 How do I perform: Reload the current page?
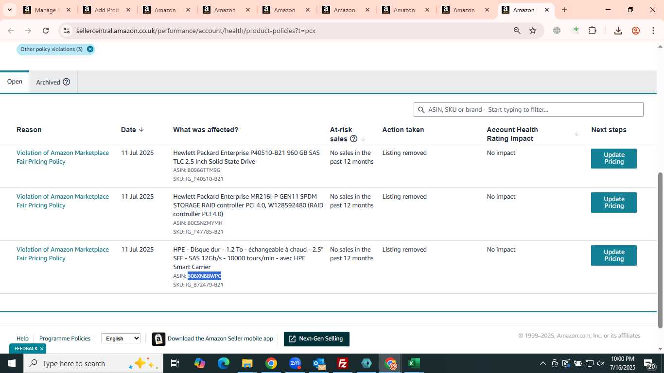46,31
